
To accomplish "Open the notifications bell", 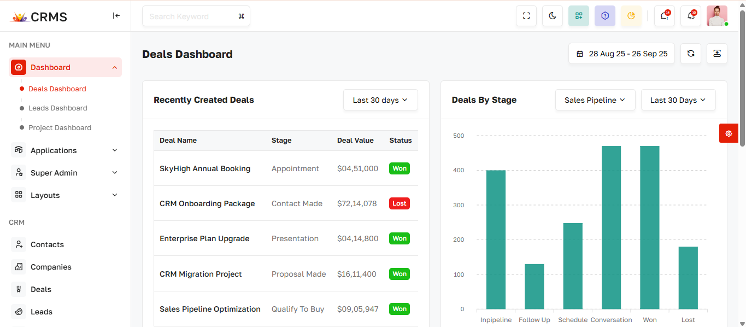I will click(691, 16).
